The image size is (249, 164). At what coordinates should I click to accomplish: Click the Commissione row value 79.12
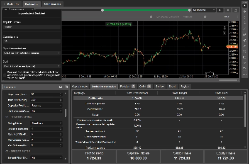coord(137,109)
